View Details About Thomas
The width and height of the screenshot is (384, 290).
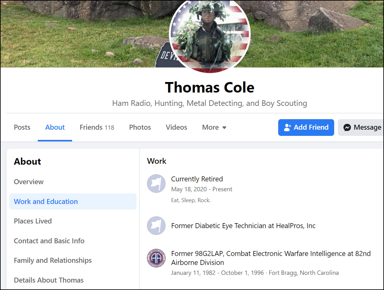[49, 280]
